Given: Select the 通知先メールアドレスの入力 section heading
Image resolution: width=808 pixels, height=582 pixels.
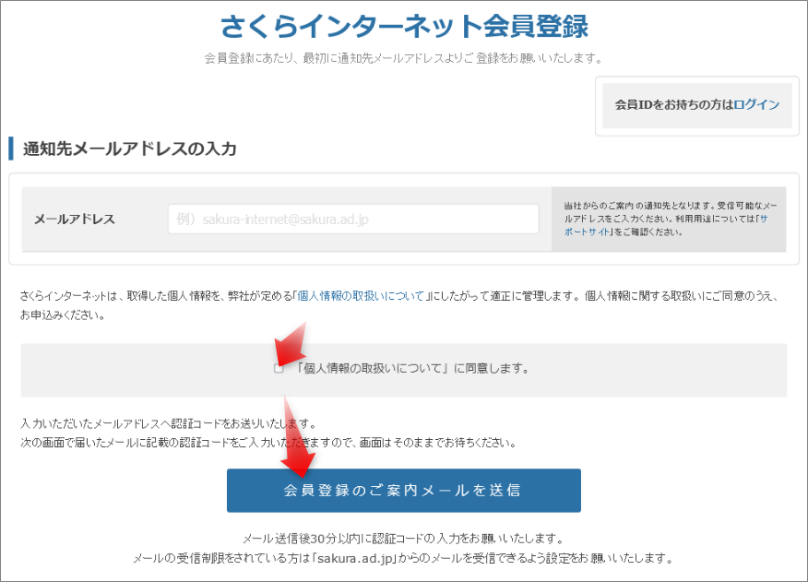Looking at the screenshot, I should coord(130,148).
